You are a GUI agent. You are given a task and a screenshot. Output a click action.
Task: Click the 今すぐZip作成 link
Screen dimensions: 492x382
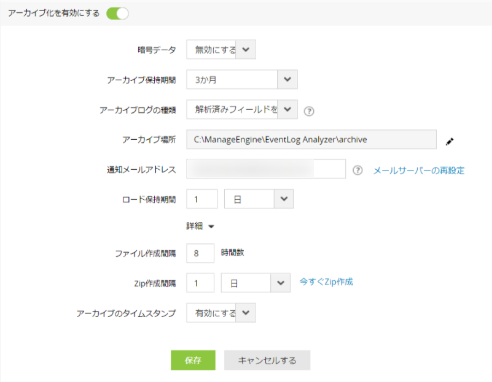pos(326,282)
